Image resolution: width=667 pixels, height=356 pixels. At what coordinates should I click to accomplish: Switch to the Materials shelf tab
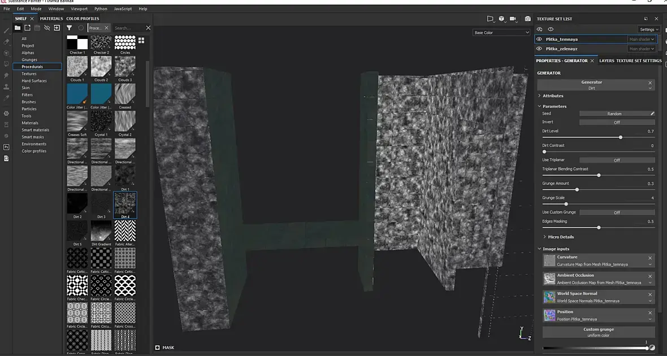point(51,18)
